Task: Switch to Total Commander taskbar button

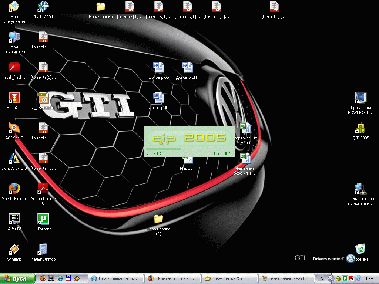Action: (115, 278)
